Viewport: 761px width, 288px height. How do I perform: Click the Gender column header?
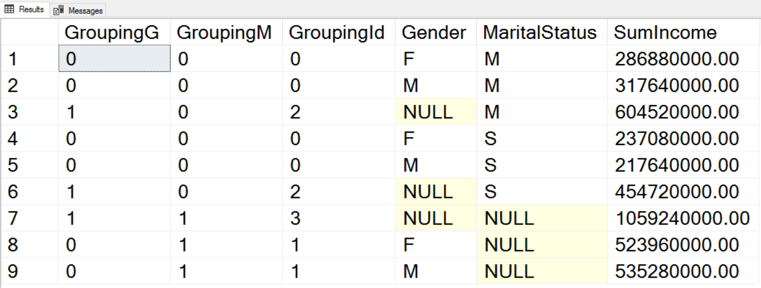pos(434,33)
